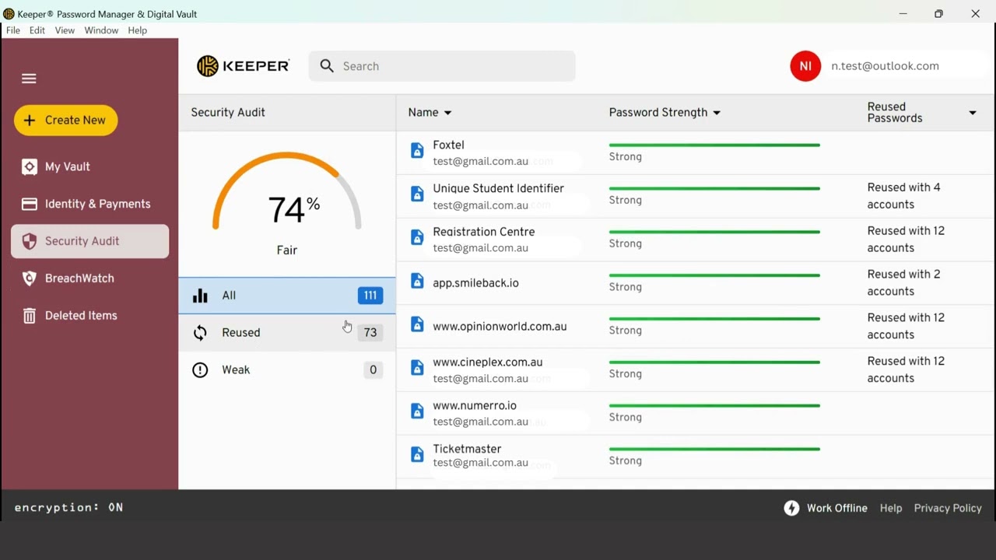Click the Keeper title bar app icon

click(9, 14)
